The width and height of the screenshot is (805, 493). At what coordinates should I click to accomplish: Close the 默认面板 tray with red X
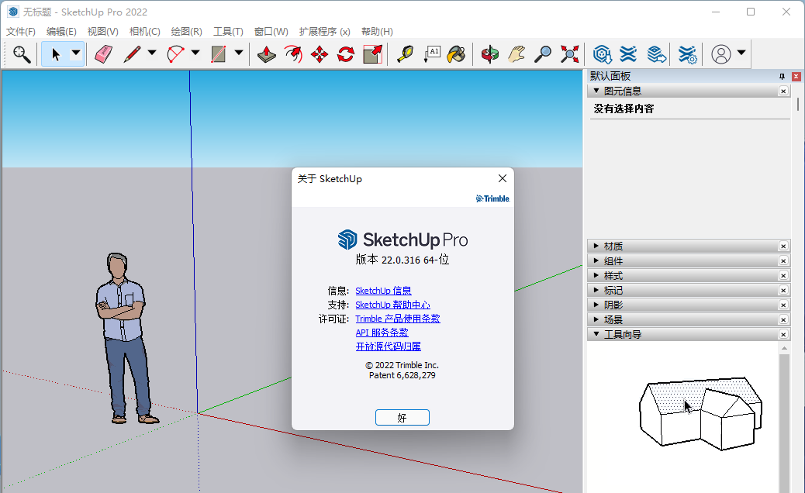tap(796, 77)
